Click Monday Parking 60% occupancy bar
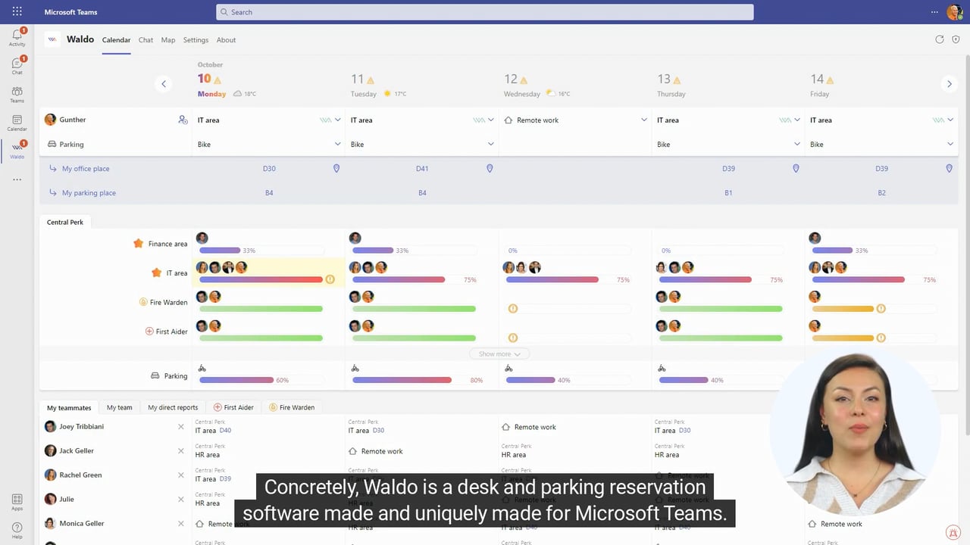Image resolution: width=970 pixels, height=545 pixels. point(261,380)
